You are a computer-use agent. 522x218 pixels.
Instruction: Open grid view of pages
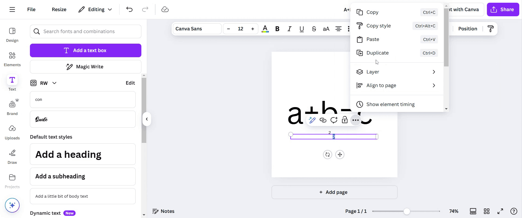coord(487,211)
